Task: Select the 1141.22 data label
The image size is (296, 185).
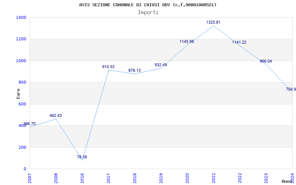Action: pyautogui.click(x=239, y=42)
